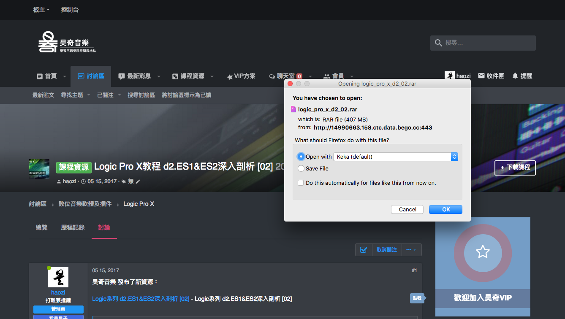The width and height of the screenshot is (565, 319).
Task: Click the 首頁 home page icon
Action: coord(40,76)
